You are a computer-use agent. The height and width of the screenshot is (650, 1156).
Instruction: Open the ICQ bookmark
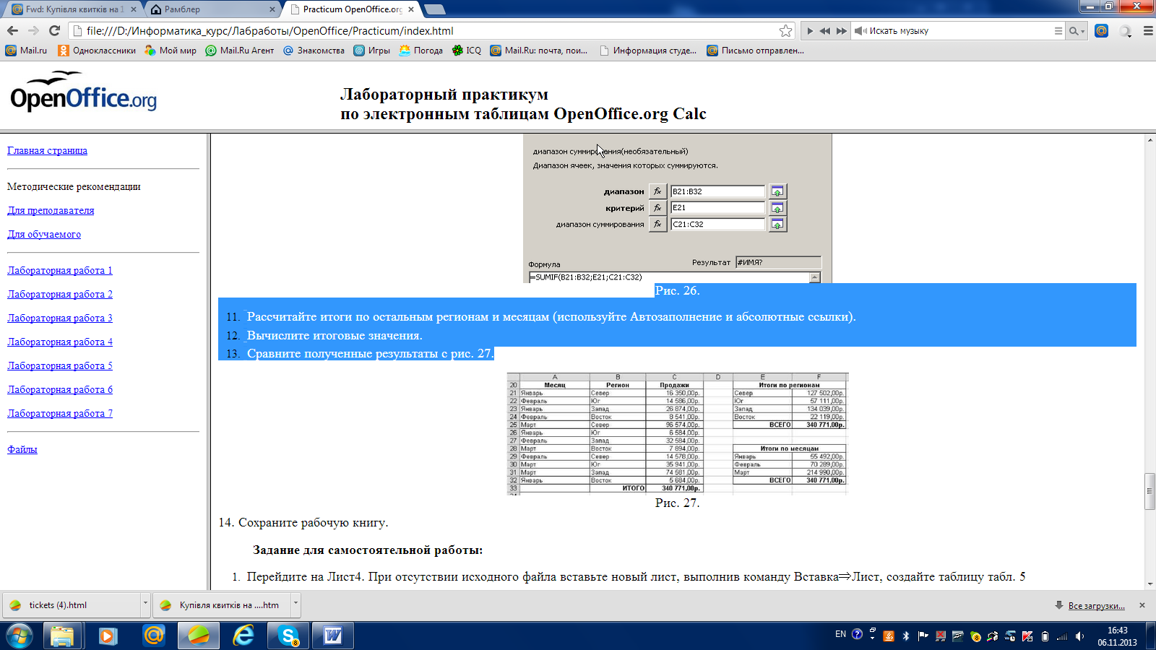click(466, 51)
